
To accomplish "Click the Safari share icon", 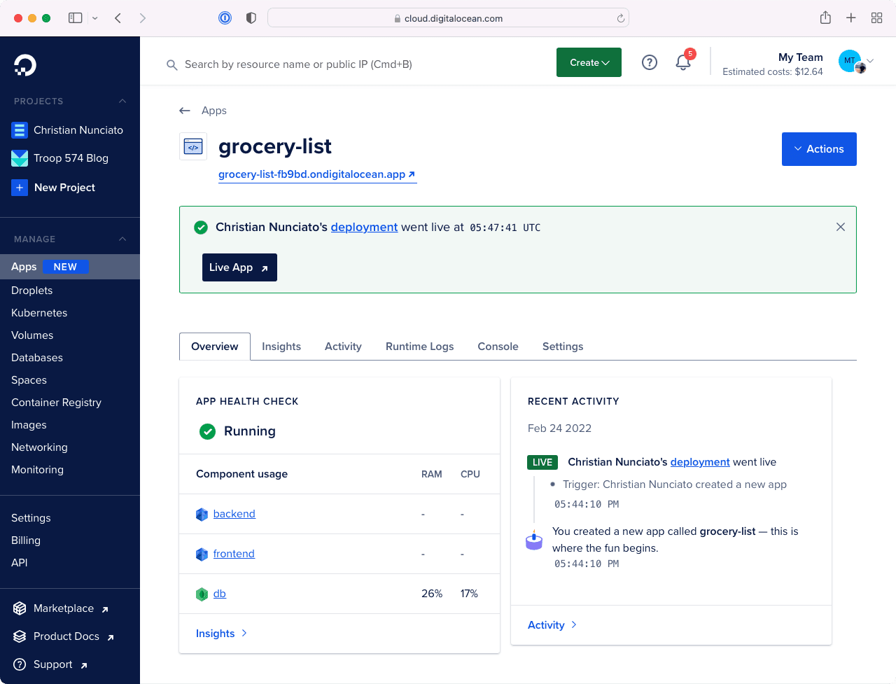I will [x=825, y=18].
